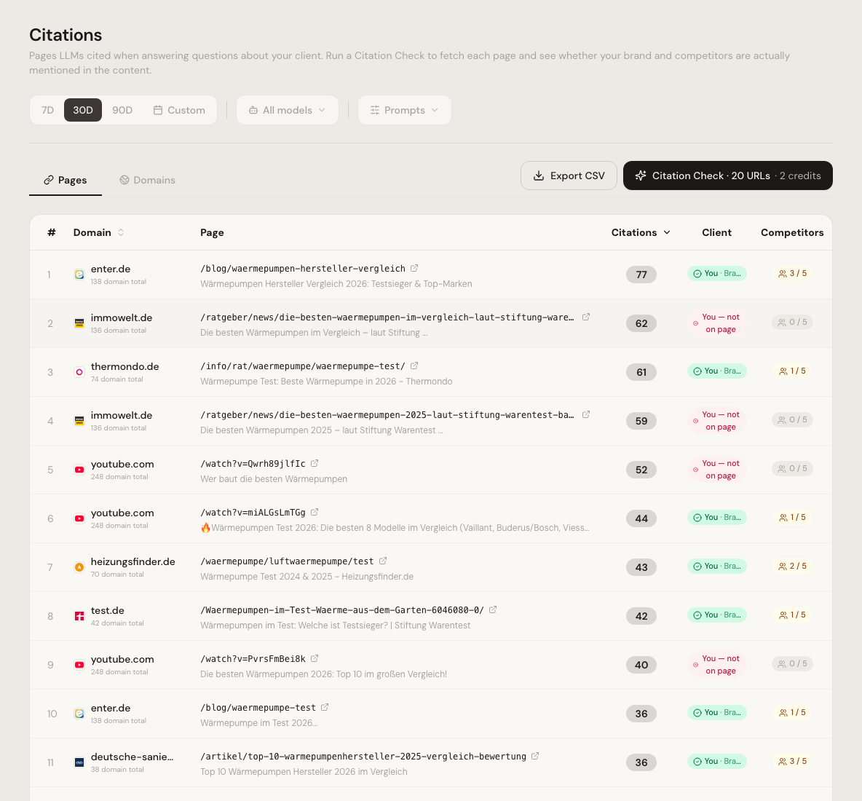Click citation count 44
Image resolution: width=862 pixels, height=801 pixels.
point(641,518)
